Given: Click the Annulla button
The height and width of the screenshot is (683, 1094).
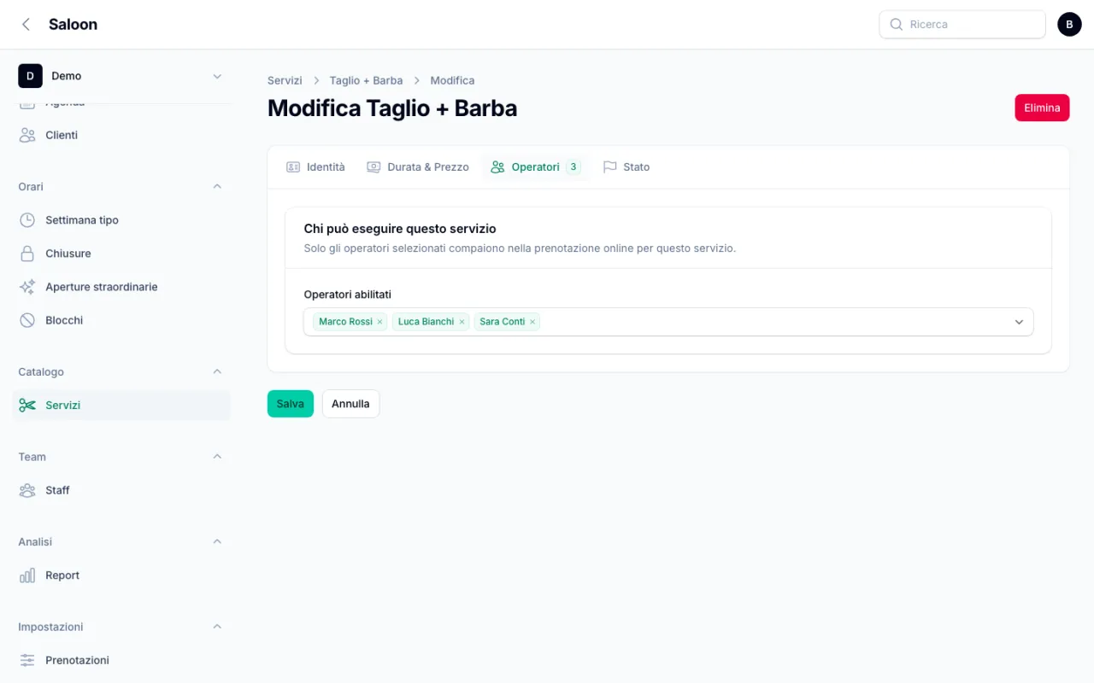Looking at the screenshot, I should [350, 404].
